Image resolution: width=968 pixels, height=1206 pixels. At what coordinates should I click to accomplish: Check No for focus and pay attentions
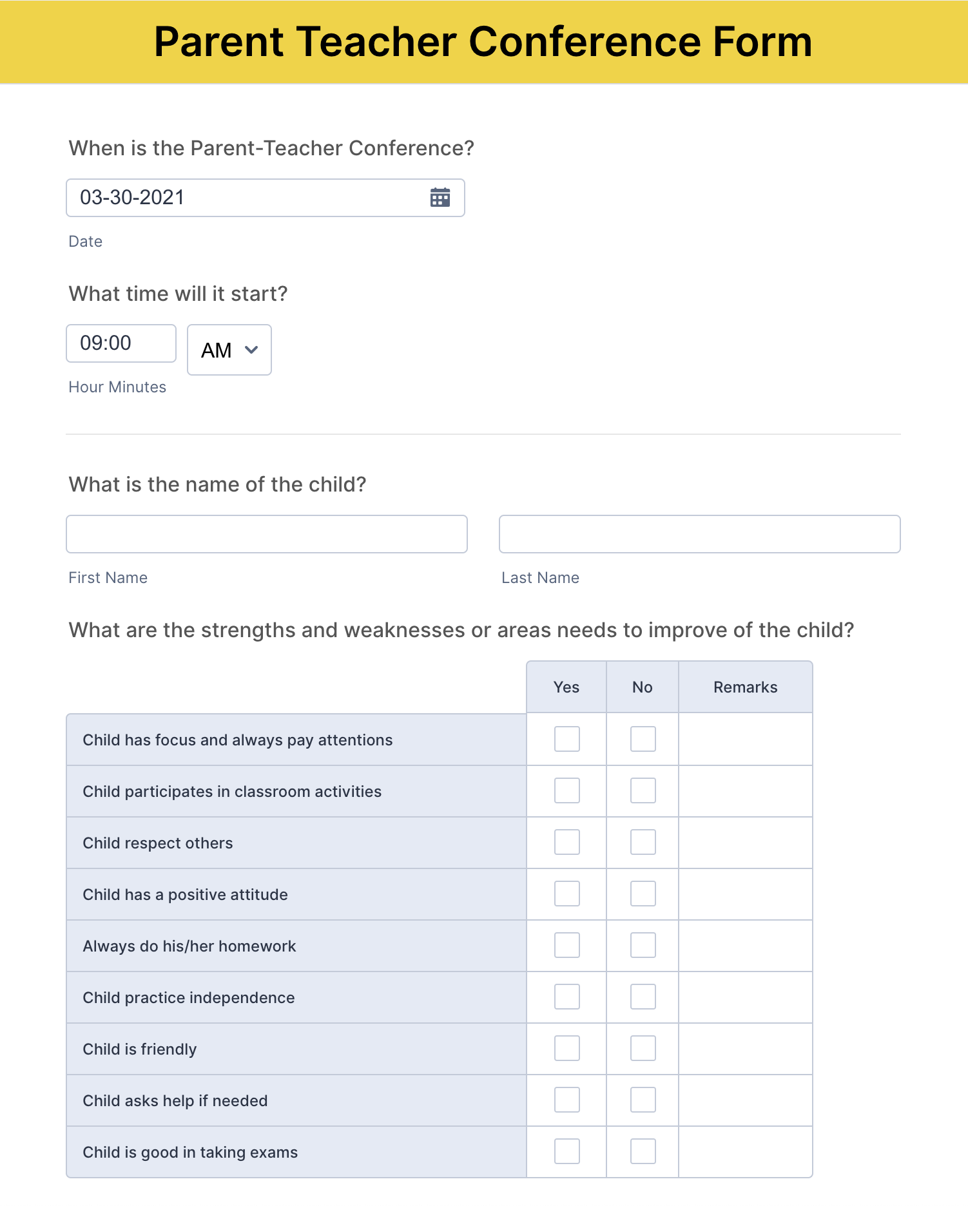click(x=643, y=739)
